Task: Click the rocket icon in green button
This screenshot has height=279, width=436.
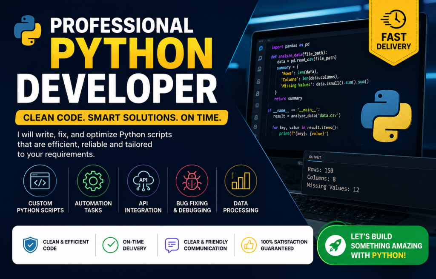Action: 336,246
